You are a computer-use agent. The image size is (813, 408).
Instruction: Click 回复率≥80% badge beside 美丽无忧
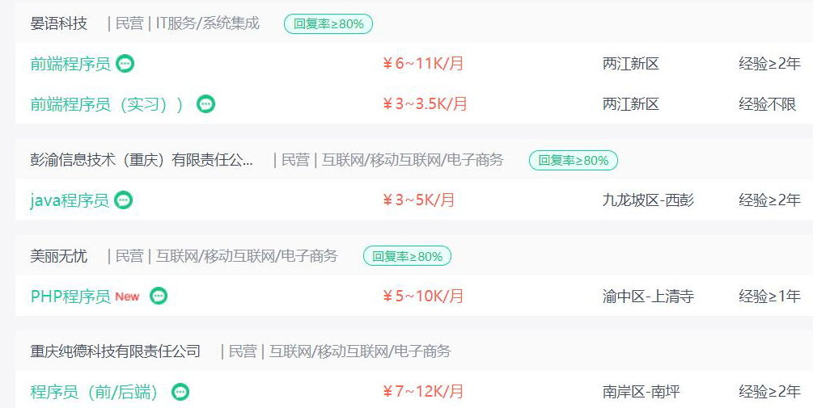click(x=407, y=256)
